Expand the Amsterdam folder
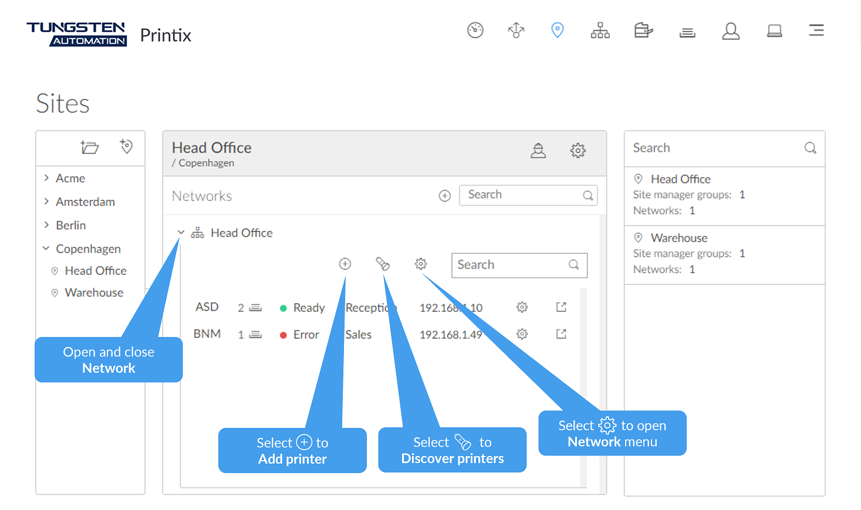This screenshot has height=510, width=861. [46, 202]
